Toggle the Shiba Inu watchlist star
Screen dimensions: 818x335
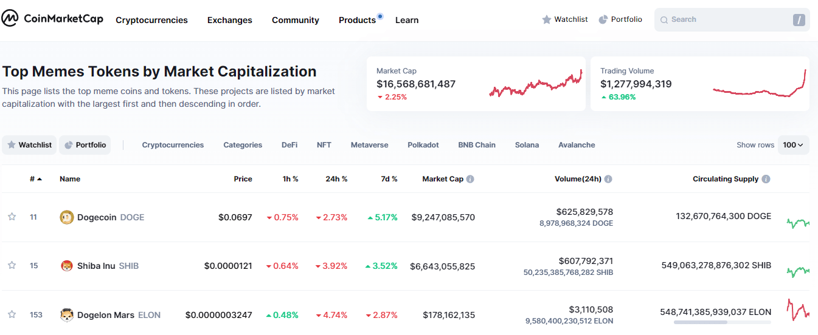pyautogui.click(x=12, y=265)
